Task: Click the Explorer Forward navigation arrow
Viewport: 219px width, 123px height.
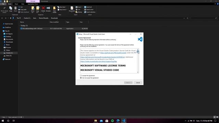Action: [5, 18]
